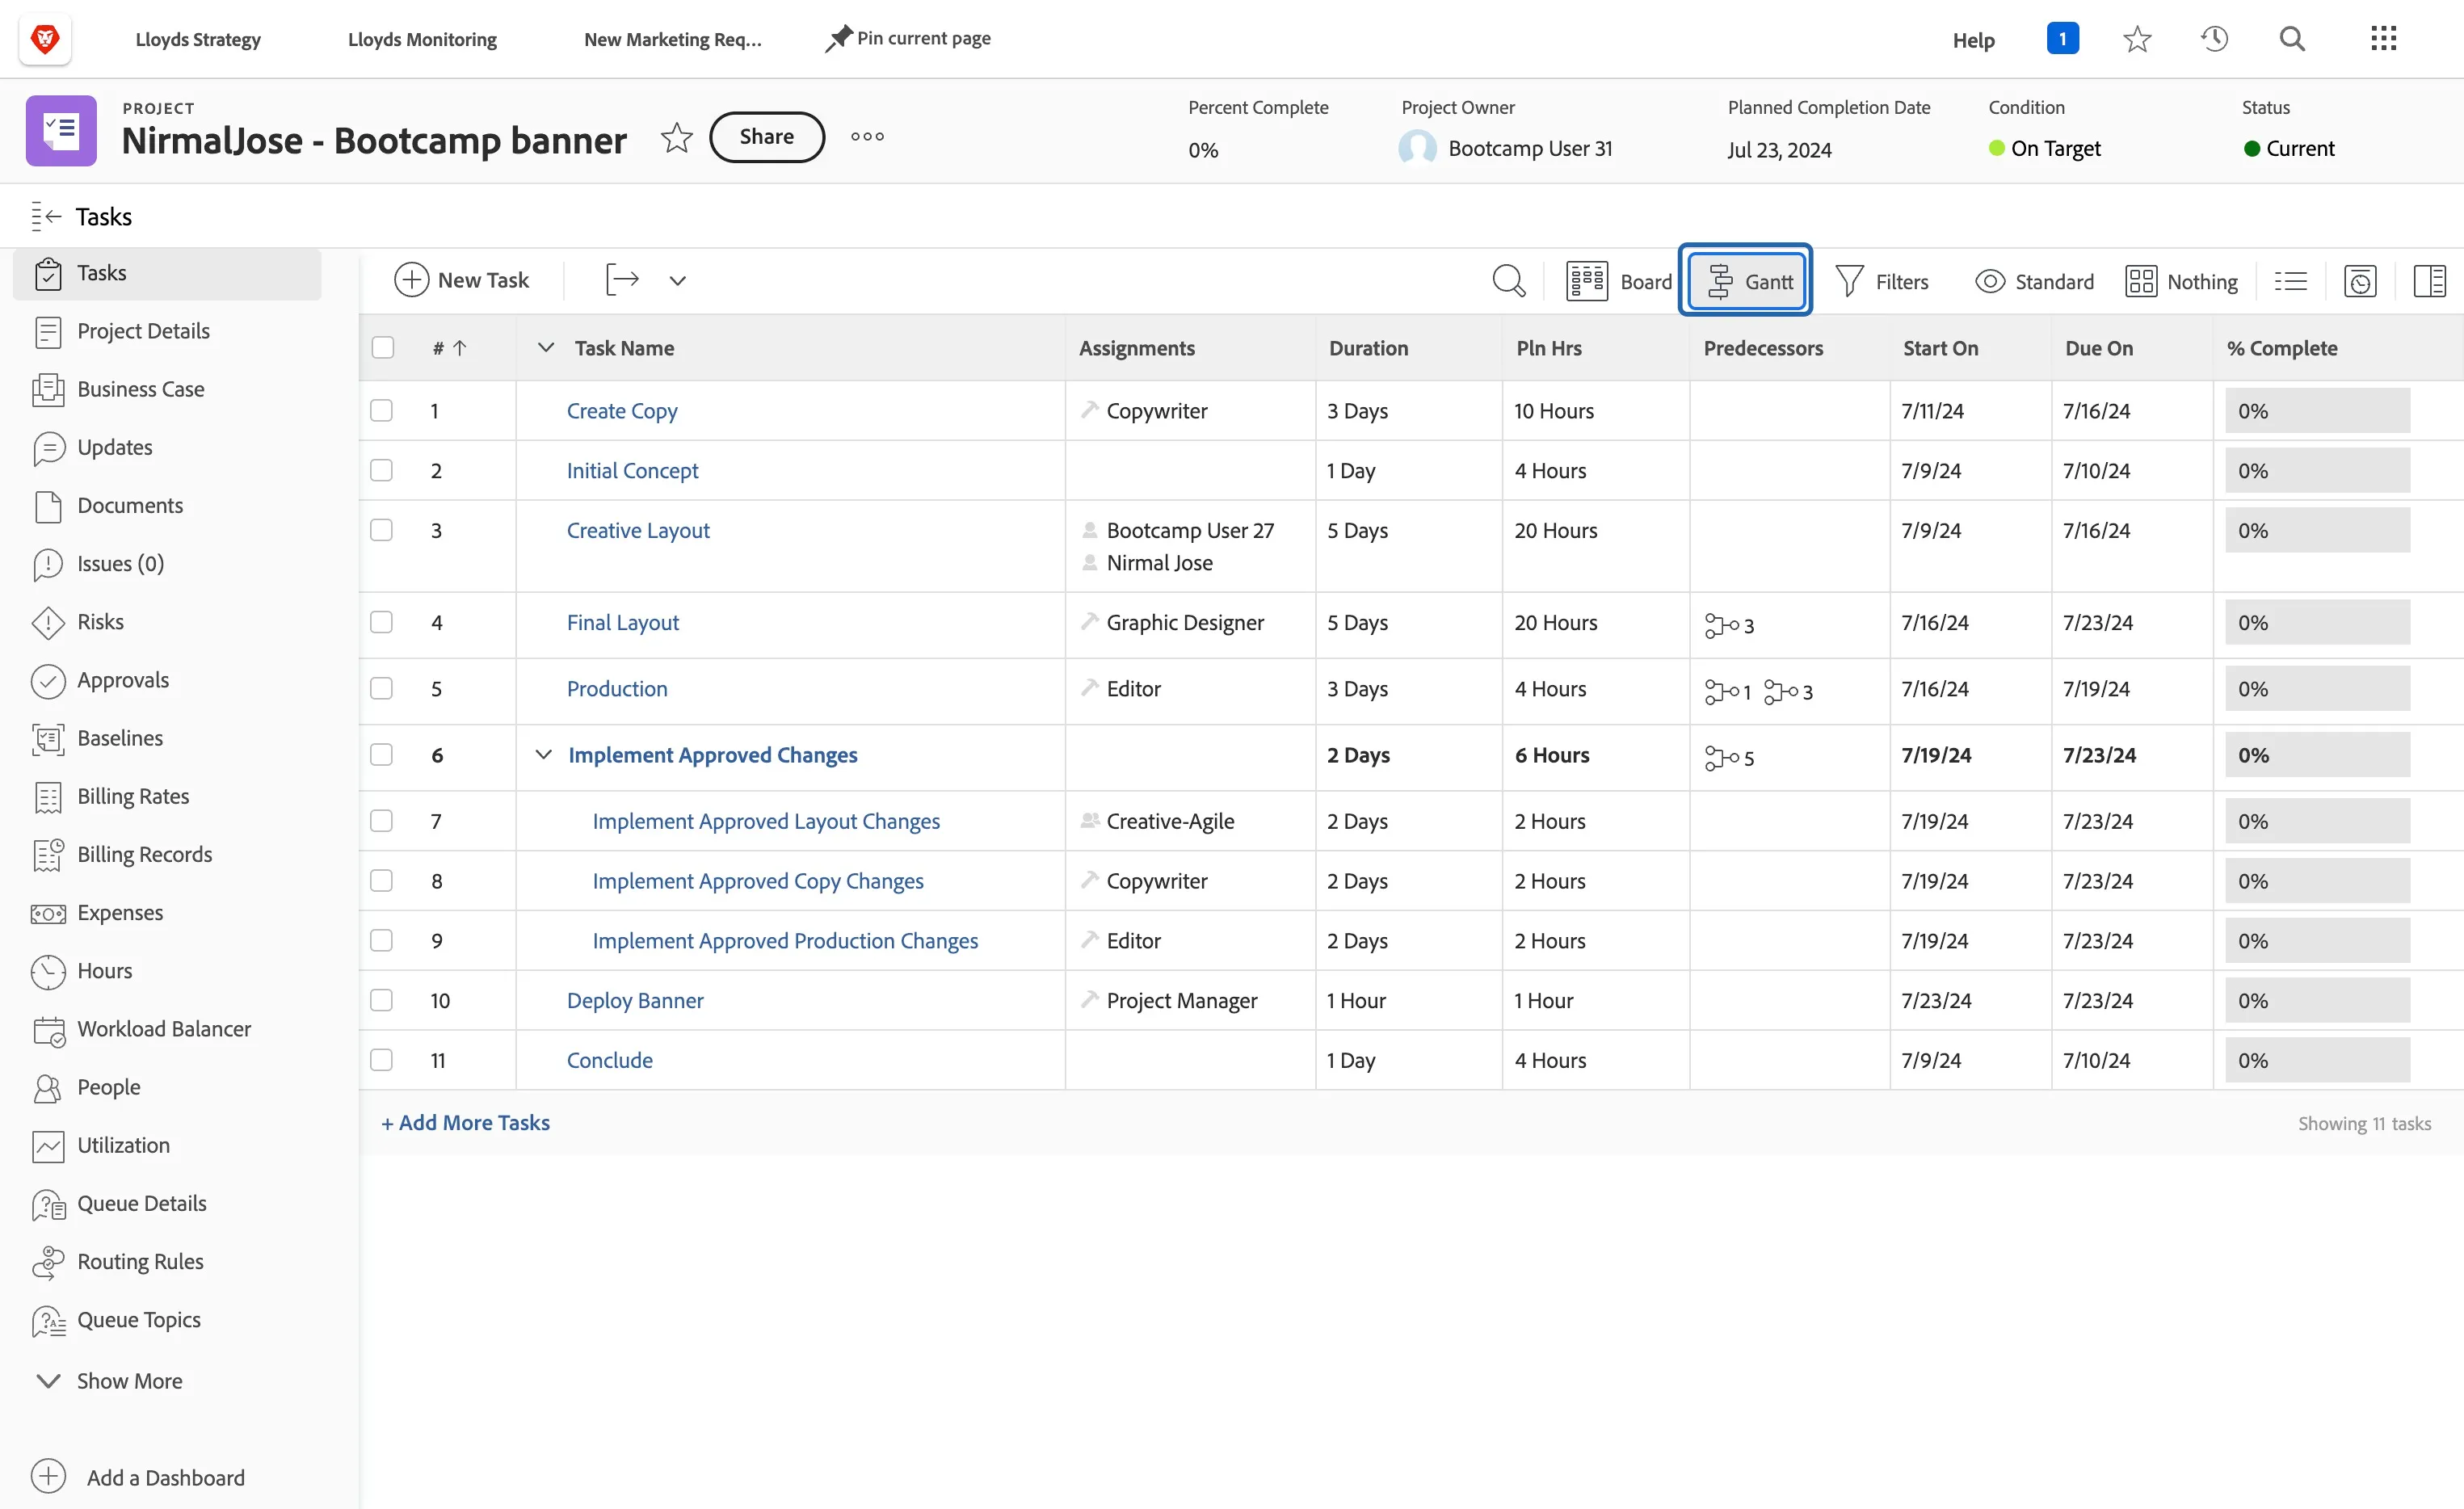Click the Initial Concept 0% complete bar
Image resolution: width=2464 pixels, height=1509 pixels.
pyautogui.click(x=2317, y=470)
